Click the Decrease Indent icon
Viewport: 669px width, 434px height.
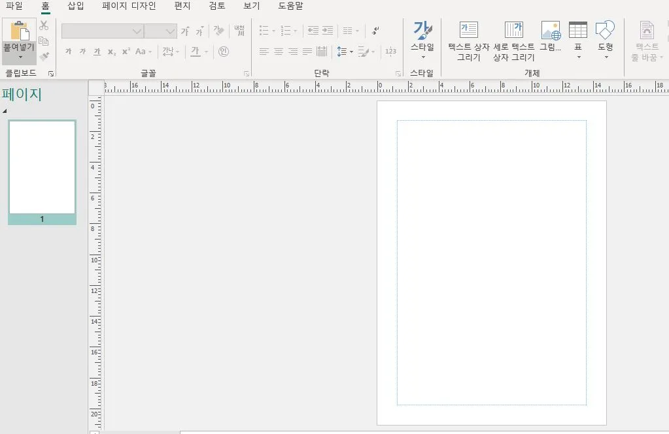pos(313,30)
